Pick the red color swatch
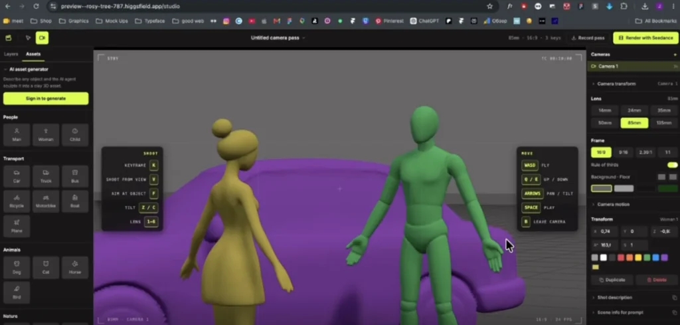This screenshot has height=325, width=680. [x=621, y=258]
